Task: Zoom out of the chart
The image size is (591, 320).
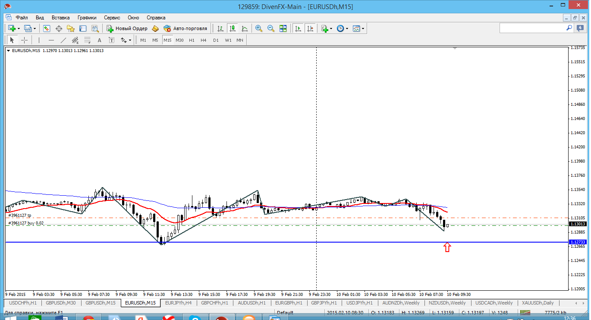Action: click(x=271, y=28)
